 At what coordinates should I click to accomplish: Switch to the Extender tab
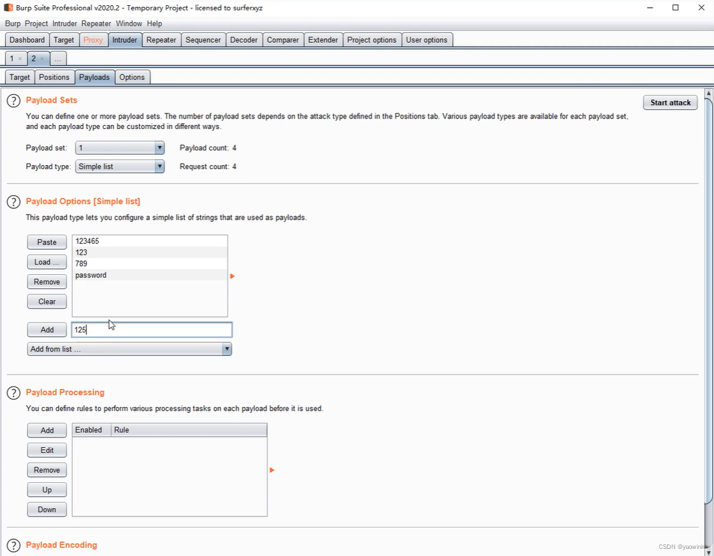323,40
